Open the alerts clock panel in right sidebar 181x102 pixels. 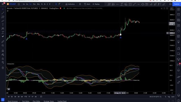[178, 14]
